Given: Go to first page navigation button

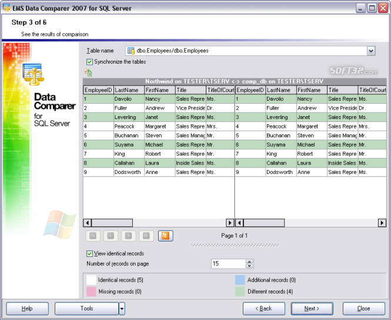Looking at the screenshot, I should click(x=93, y=236).
